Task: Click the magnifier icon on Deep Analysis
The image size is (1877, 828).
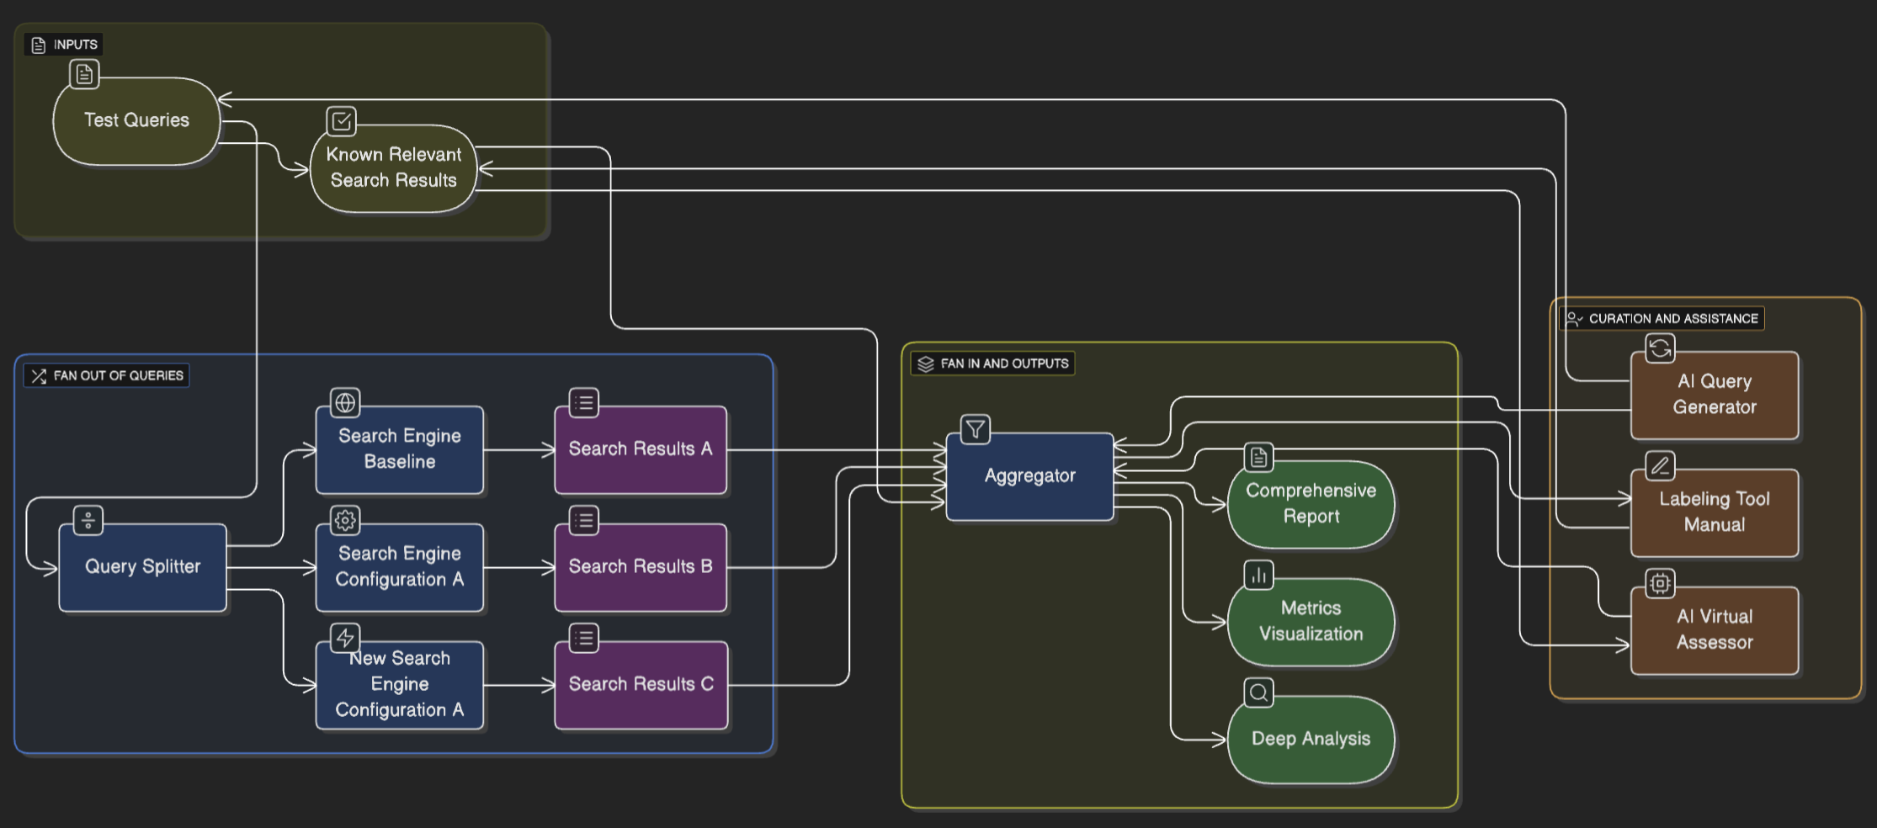Action: click(x=1258, y=693)
